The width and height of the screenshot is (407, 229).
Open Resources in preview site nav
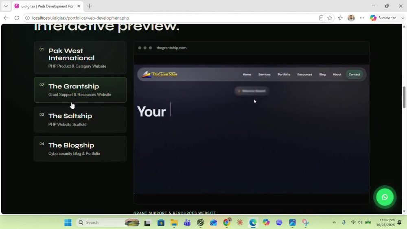click(304, 74)
